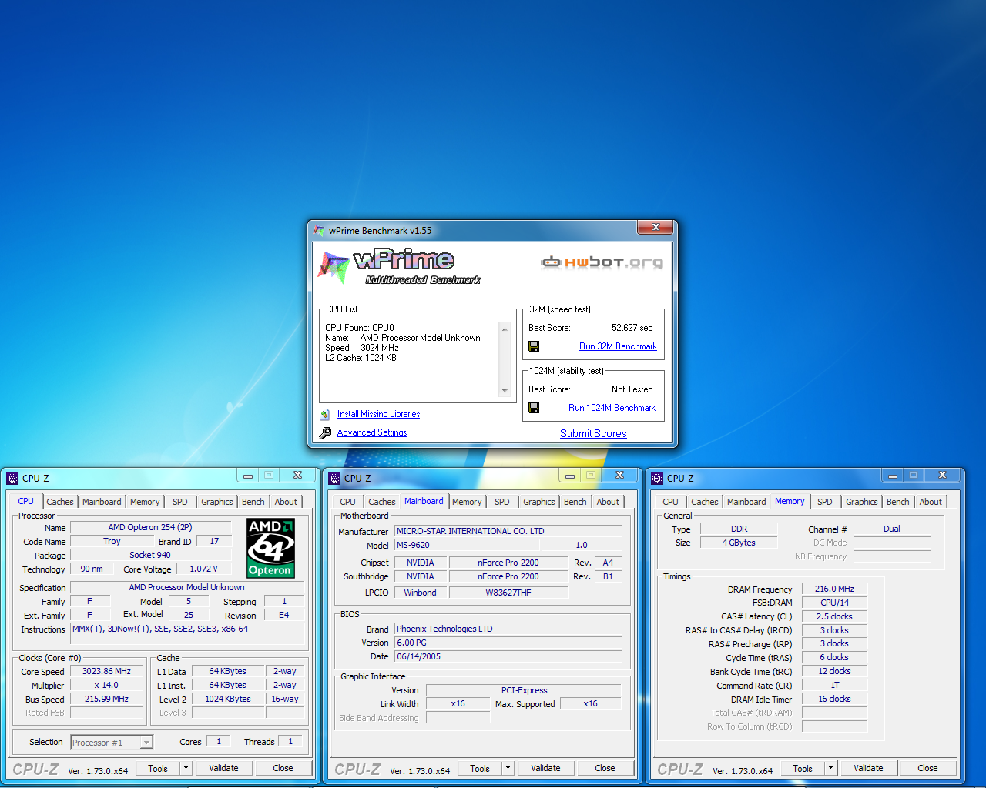Click the LPCIO model W83627THF

click(508, 593)
